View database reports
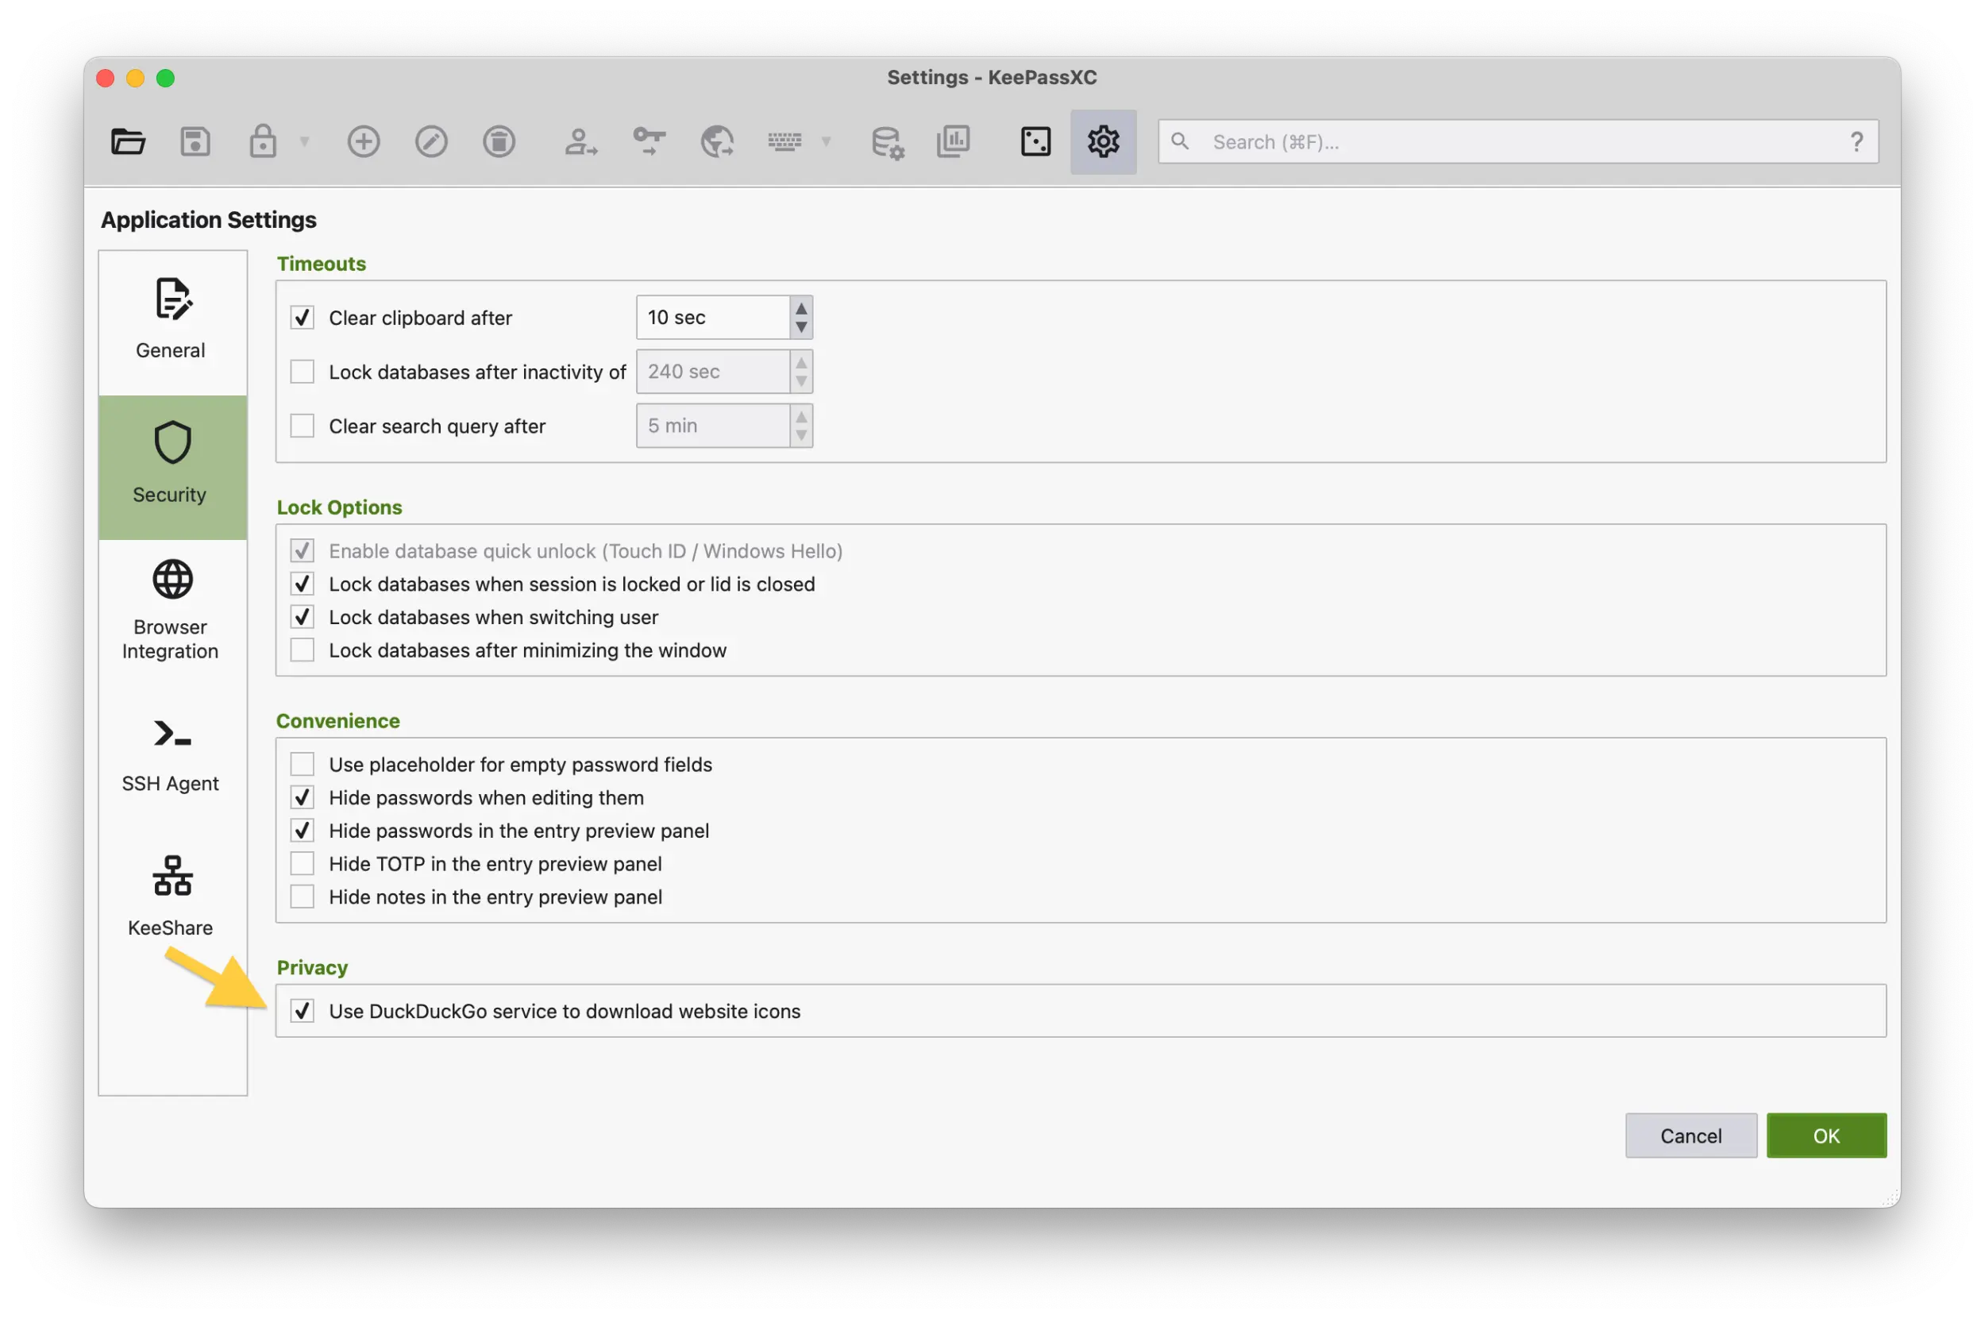Viewport: 1985px width, 1319px height. (953, 141)
